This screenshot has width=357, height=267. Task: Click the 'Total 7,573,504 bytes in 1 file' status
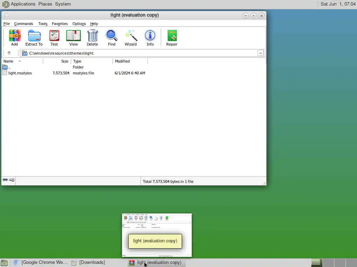pos(168,181)
